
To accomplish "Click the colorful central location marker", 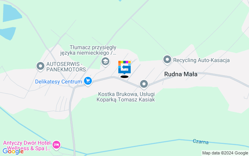I will (x=124, y=67).
